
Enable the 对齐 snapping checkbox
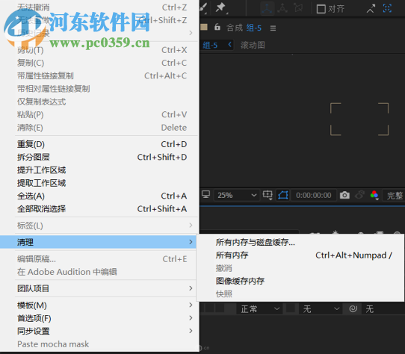[x=321, y=9]
